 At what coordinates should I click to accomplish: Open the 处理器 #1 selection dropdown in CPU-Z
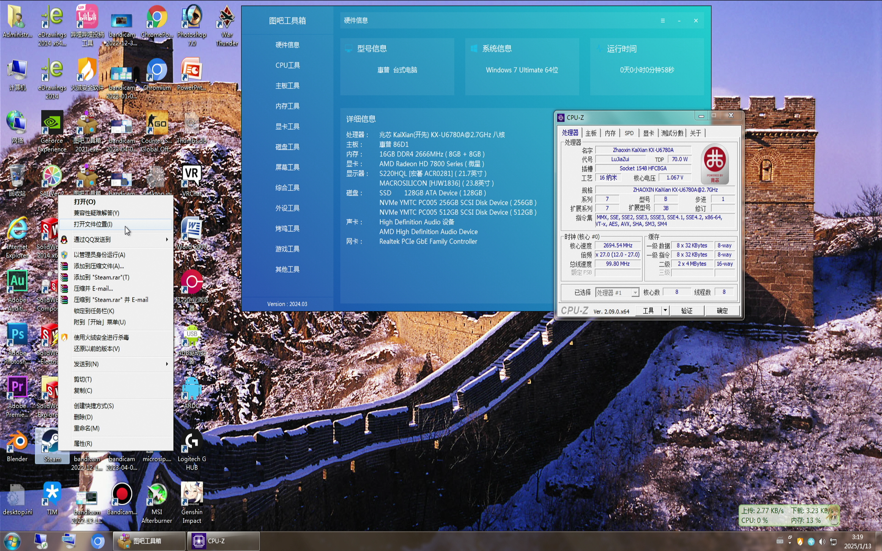click(x=617, y=292)
